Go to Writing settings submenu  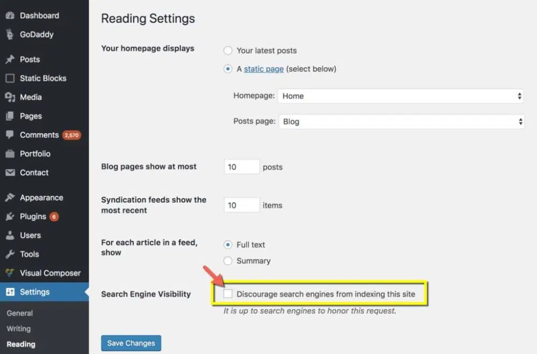[x=19, y=329]
